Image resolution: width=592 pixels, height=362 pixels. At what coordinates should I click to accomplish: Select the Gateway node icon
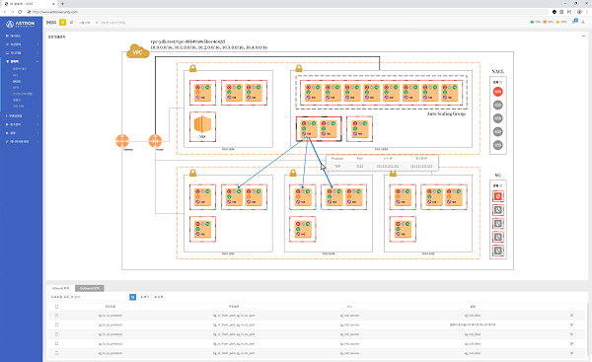click(x=122, y=141)
